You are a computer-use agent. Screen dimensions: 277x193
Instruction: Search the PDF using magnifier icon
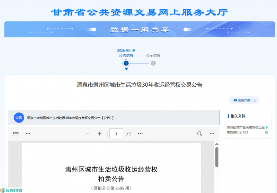199,134
